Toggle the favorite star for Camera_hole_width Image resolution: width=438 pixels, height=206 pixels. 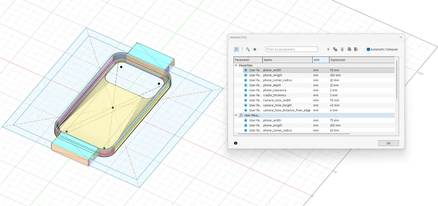[246, 100]
